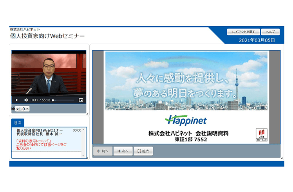This screenshot has width=293, height=192.
Task: Click レイアウトを戻す to reset layout
Action: 243,32
